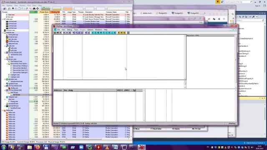
Task: Collapse the explorer.exe process tree node
Action: pyautogui.click(x=3, y=32)
